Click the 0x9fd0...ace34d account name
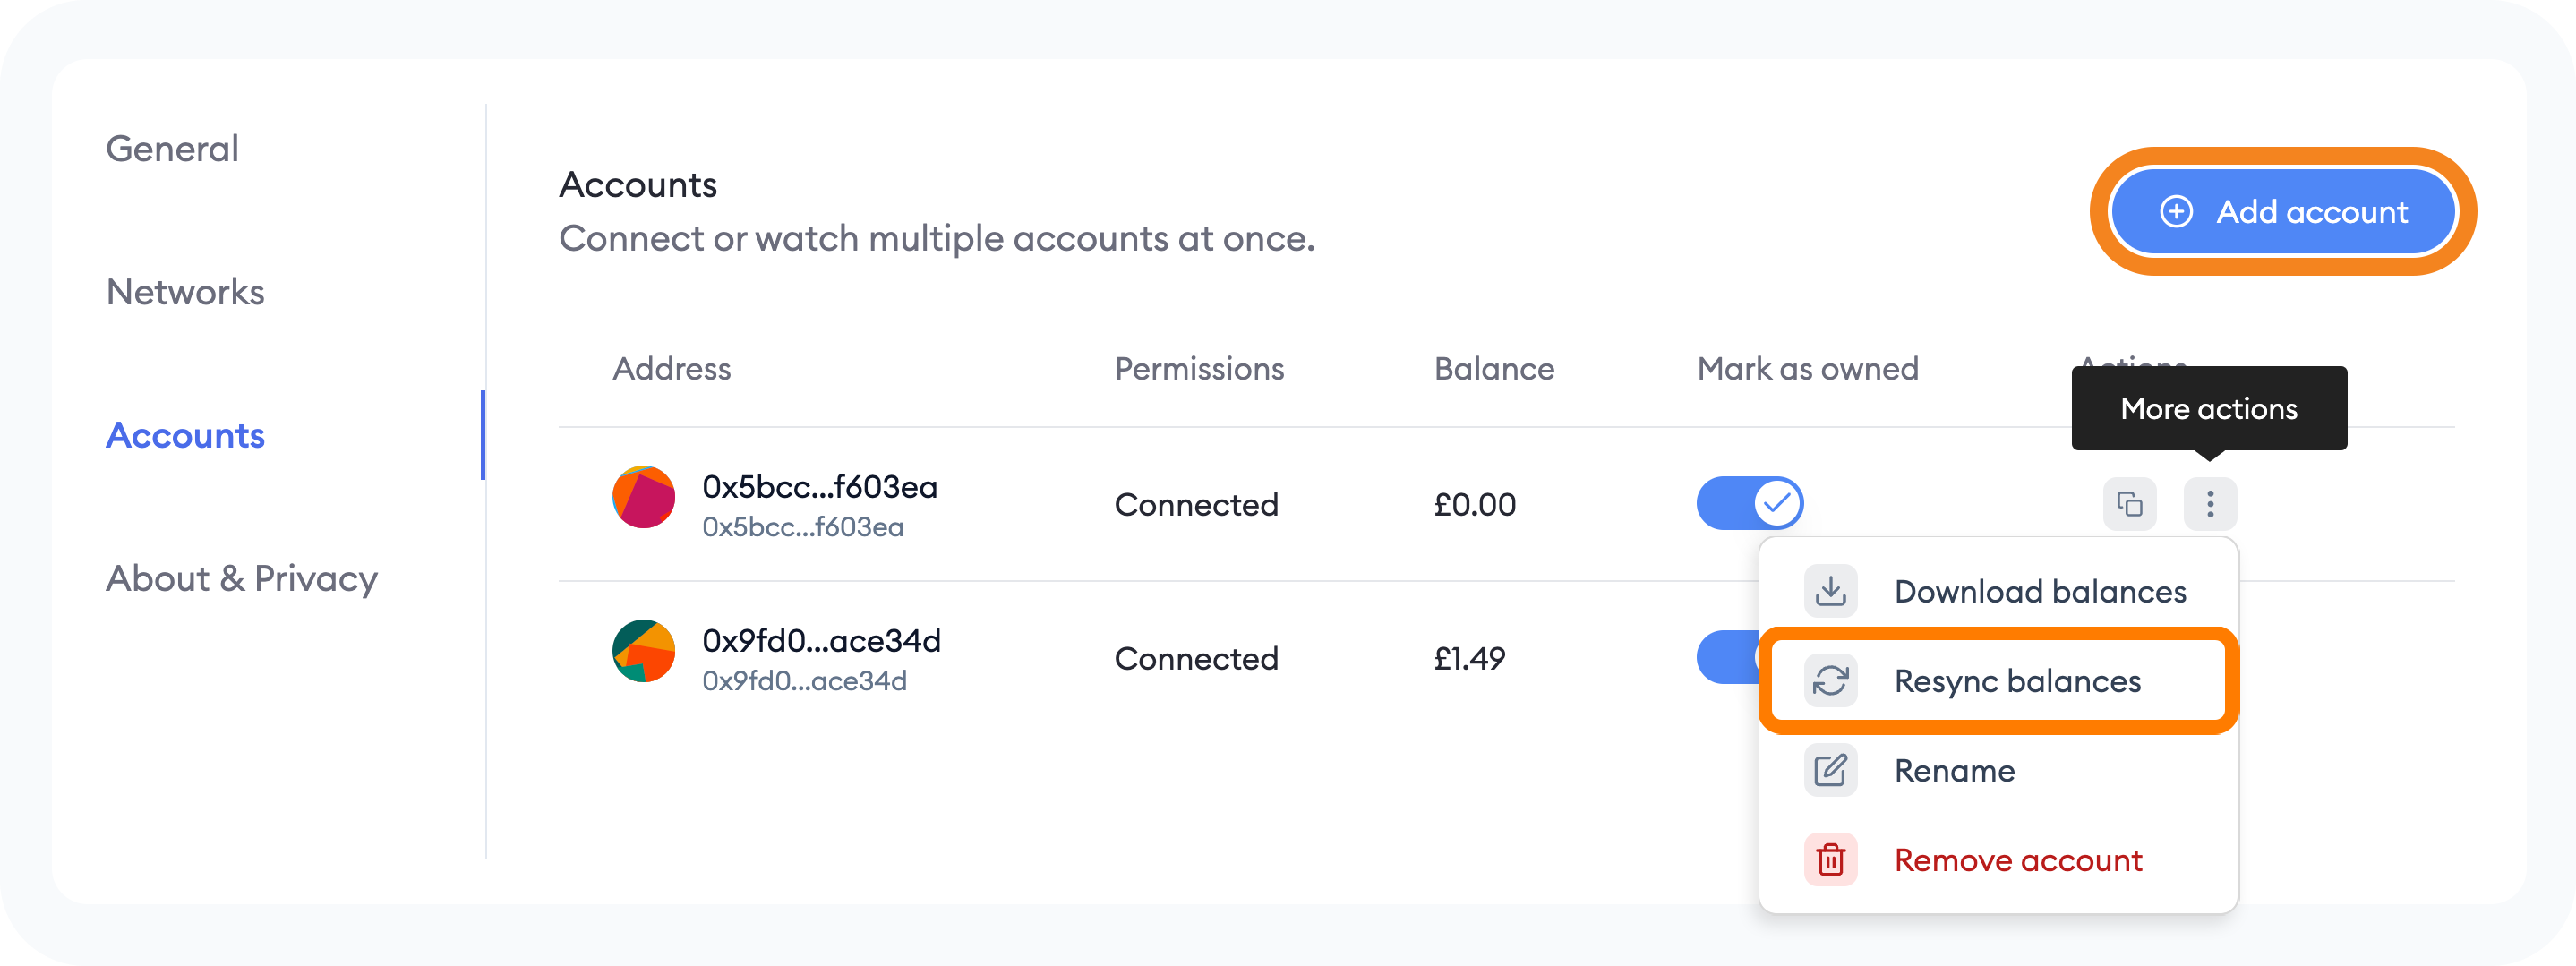Image resolution: width=2576 pixels, height=966 pixels. click(821, 640)
